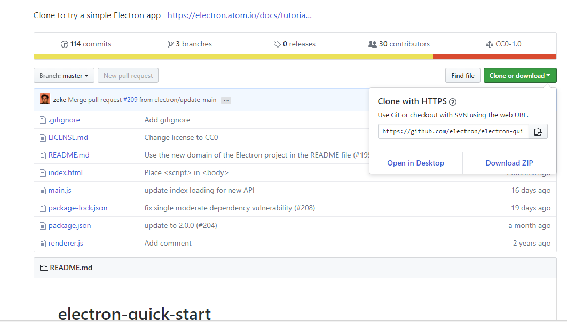Open 'update index loading for new API' commit
567x322 pixels.
point(199,191)
